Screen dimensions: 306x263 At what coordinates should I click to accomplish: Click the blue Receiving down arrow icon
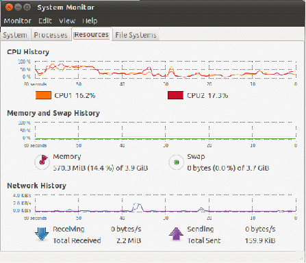pyautogui.click(x=42, y=234)
